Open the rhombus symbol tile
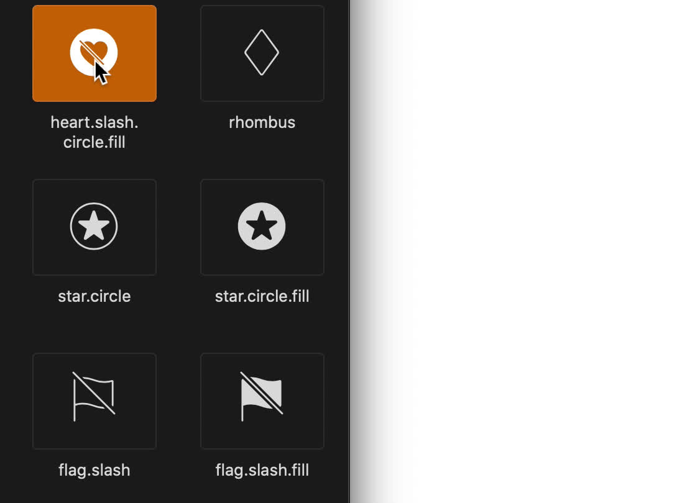700x503 pixels. click(262, 53)
